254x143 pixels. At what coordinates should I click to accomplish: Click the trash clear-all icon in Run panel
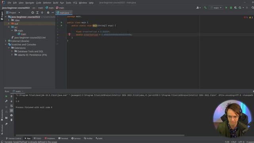(x=12, y=120)
